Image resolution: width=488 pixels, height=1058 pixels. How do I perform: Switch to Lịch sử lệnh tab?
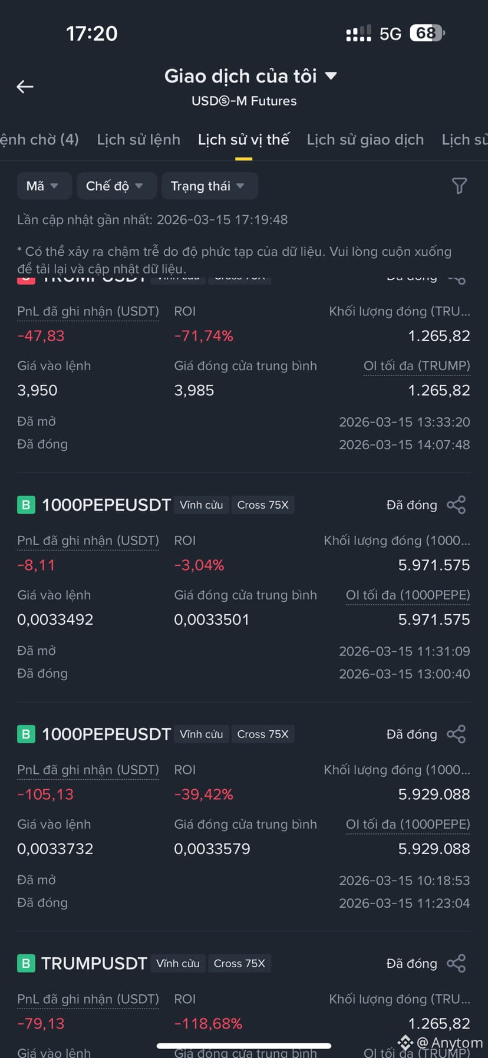pyautogui.click(x=139, y=140)
